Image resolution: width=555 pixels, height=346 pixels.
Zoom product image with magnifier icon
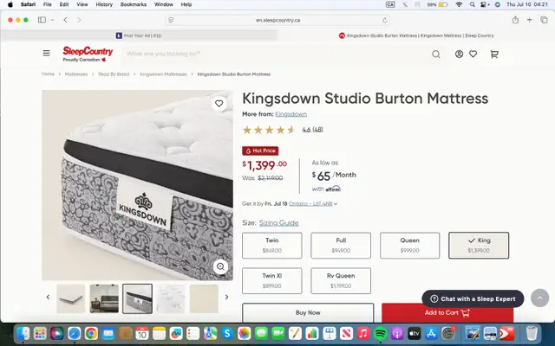(220, 266)
